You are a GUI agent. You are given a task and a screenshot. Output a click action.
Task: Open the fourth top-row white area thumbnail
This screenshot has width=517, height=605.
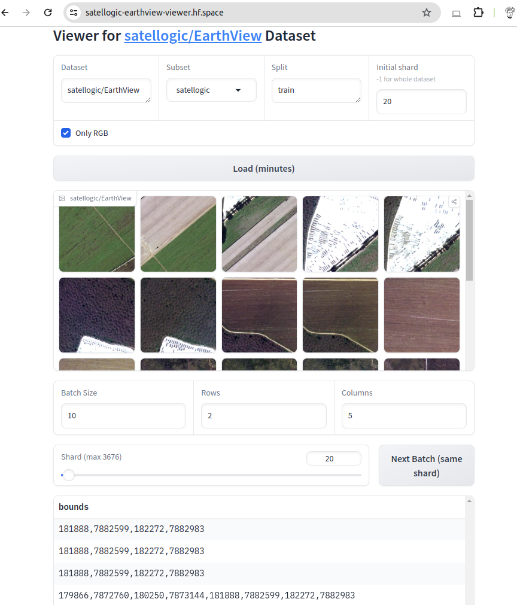click(x=340, y=234)
